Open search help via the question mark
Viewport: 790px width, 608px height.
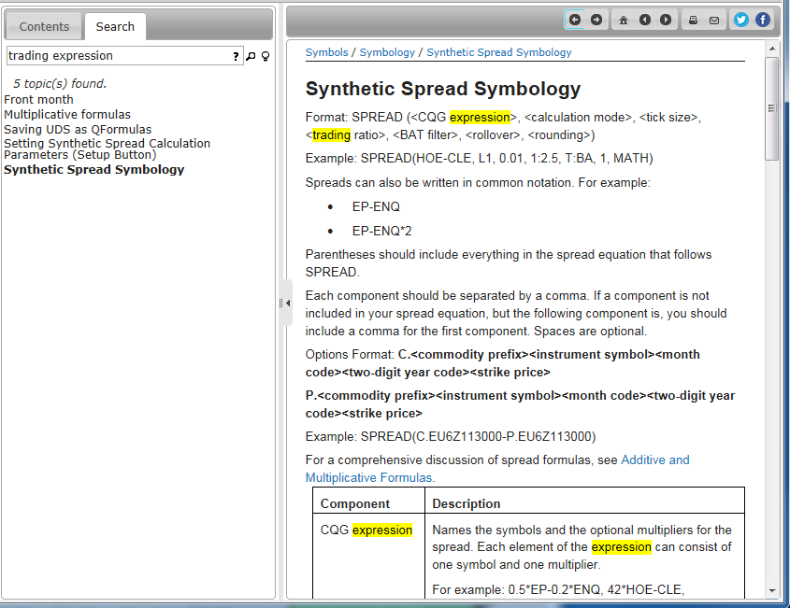(x=236, y=56)
